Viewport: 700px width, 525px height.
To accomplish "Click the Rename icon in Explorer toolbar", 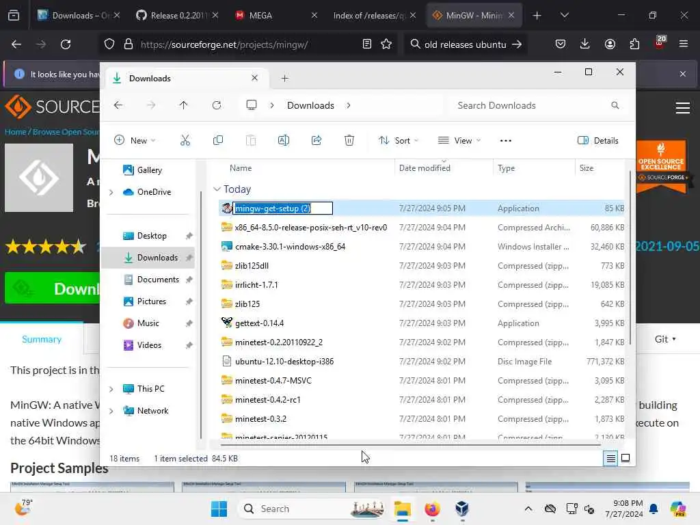I will [x=284, y=141].
